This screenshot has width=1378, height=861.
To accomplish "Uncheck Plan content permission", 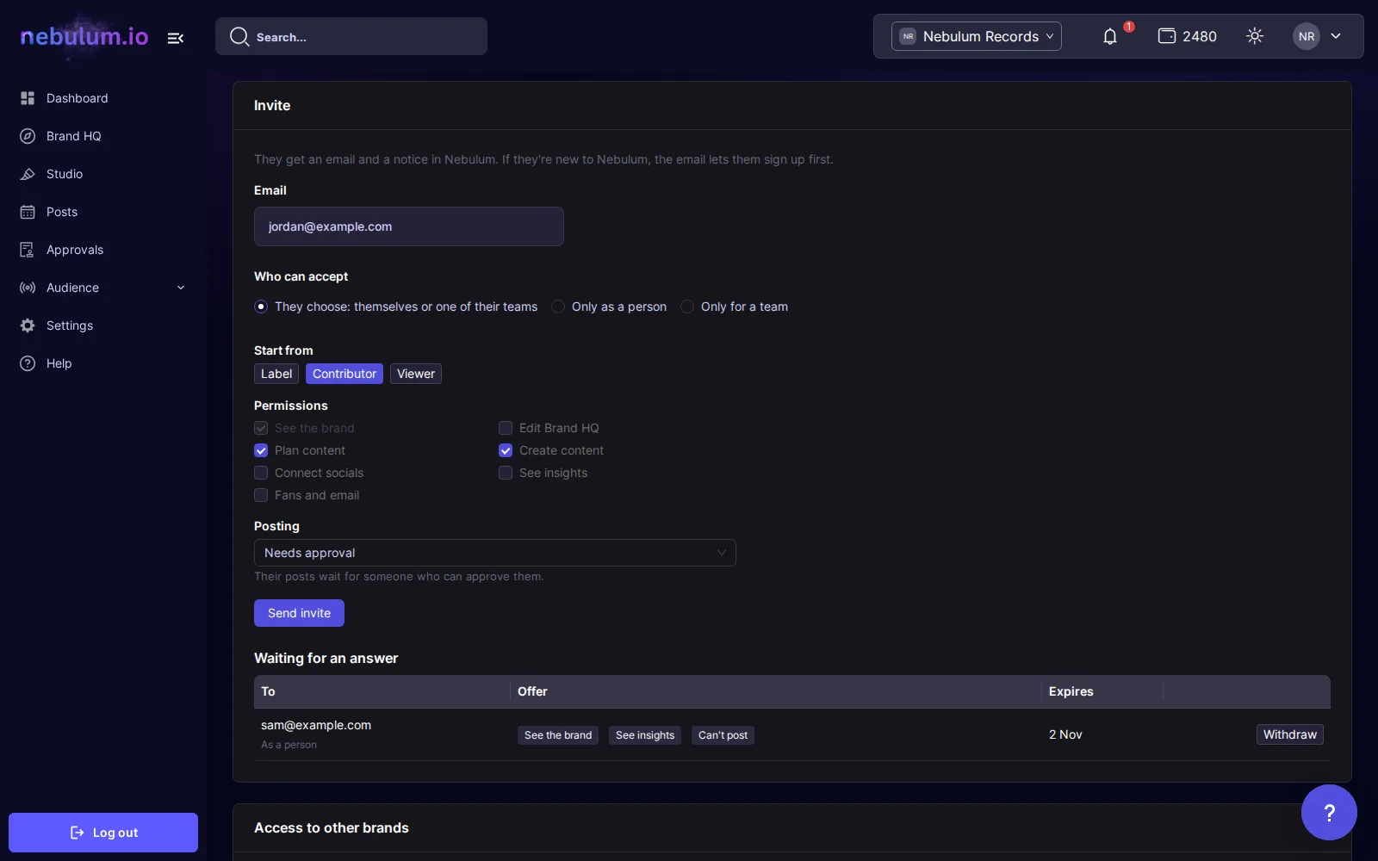I will [x=261, y=450].
